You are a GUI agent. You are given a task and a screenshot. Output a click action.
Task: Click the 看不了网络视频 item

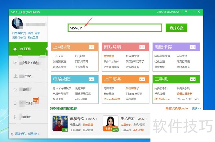click(x=62, y=88)
